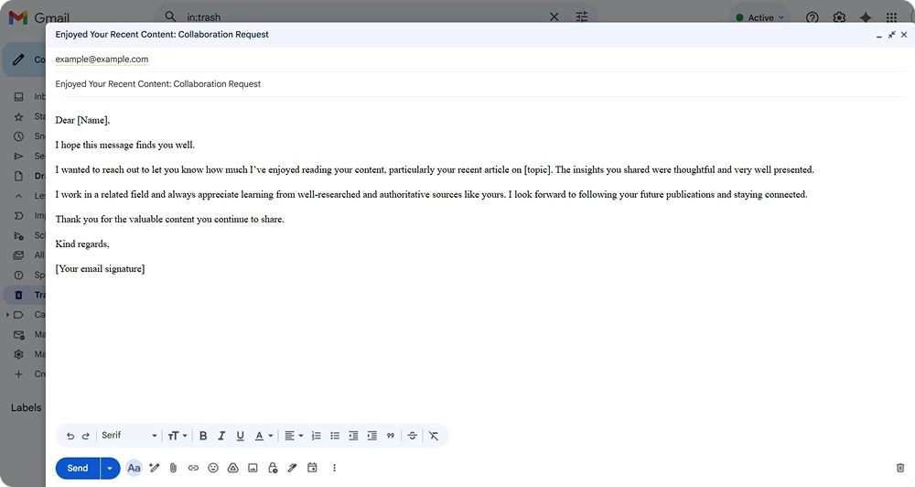Insert signature with pen icon
Viewport: 915px width, 487px height.
(293, 468)
